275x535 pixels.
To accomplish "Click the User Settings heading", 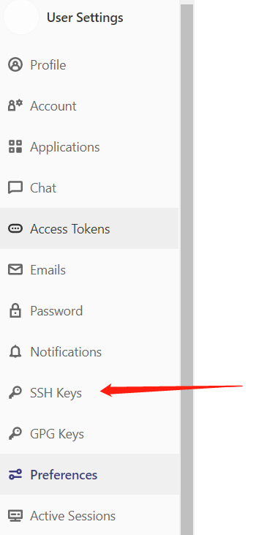I will (x=85, y=18).
